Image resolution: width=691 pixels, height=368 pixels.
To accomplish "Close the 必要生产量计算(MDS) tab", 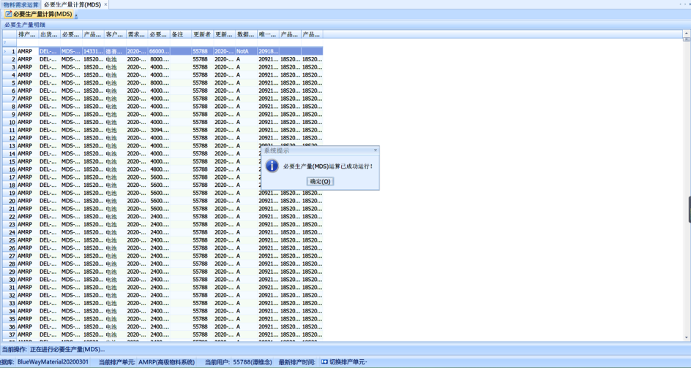I will 106,4.
